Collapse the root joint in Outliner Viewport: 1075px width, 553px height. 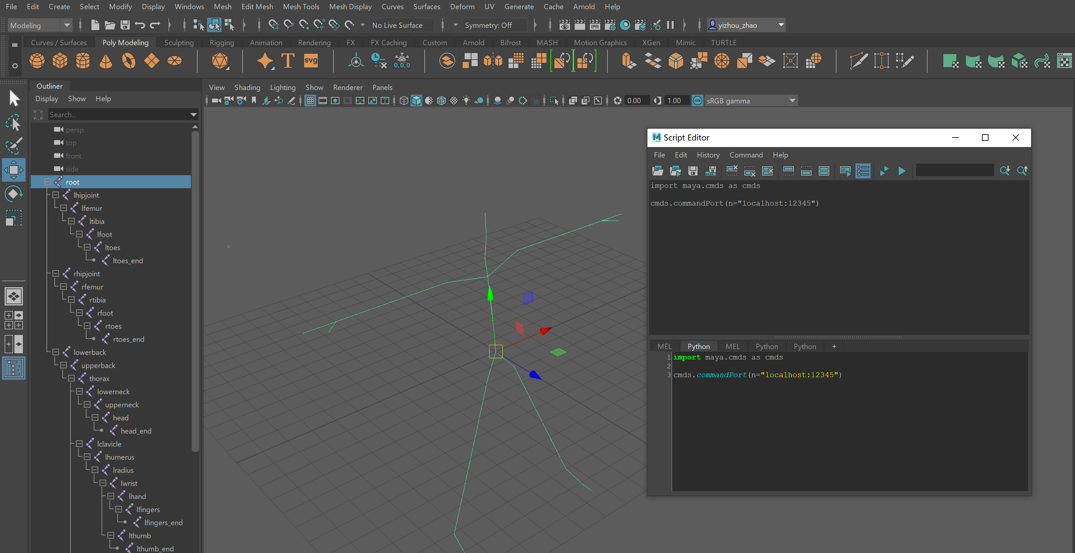pos(48,182)
